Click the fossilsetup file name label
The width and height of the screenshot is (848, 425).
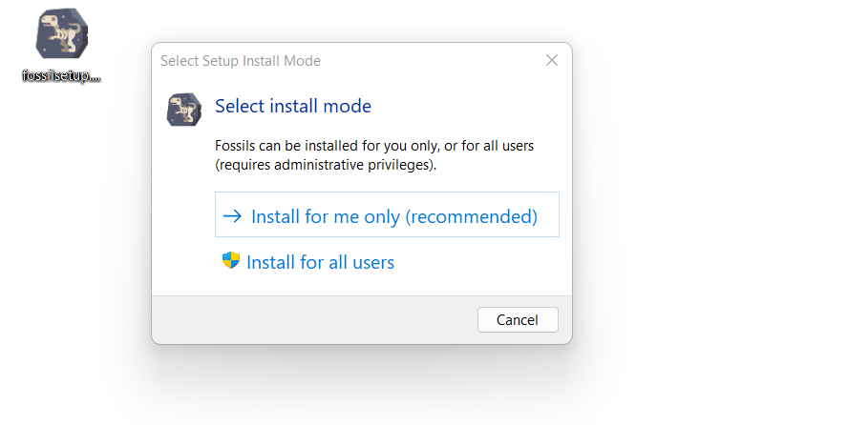tap(61, 76)
